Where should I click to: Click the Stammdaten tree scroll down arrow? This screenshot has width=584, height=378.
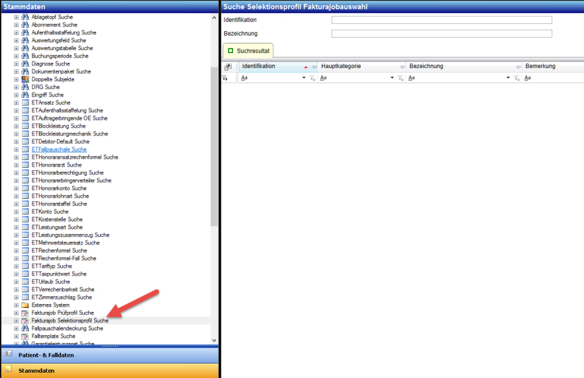(x=214, y=340)
